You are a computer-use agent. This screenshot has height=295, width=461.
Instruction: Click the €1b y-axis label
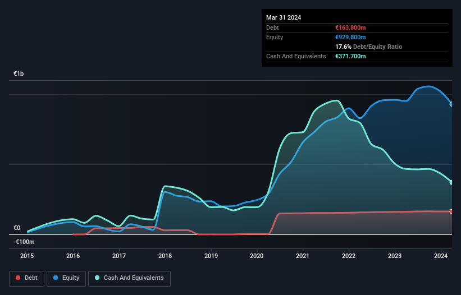(x=19, y=73)
